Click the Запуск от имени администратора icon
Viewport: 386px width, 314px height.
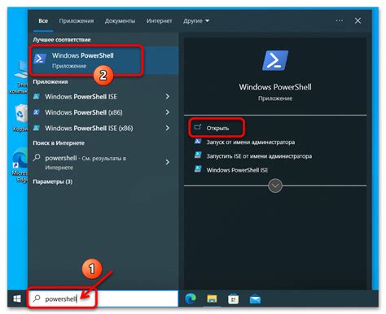pyautogui.click(x=198, y=142)
